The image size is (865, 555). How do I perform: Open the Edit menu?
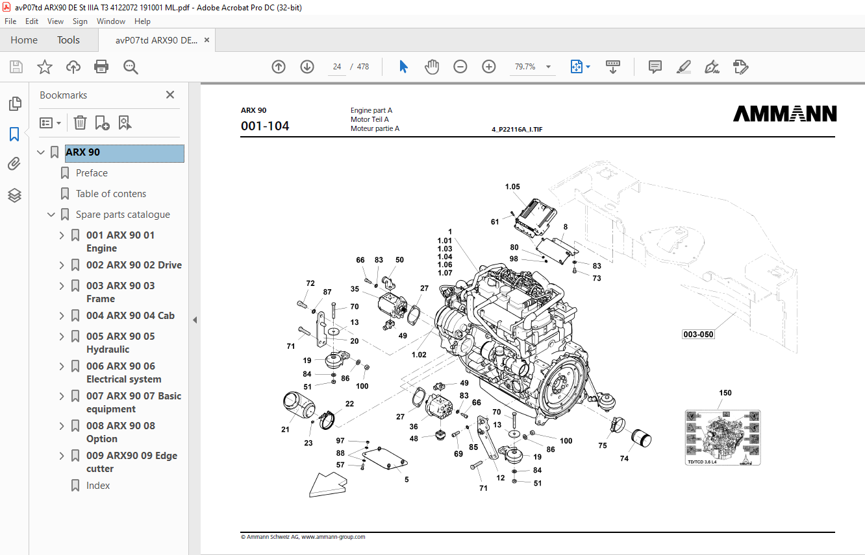tap(32, 21)
